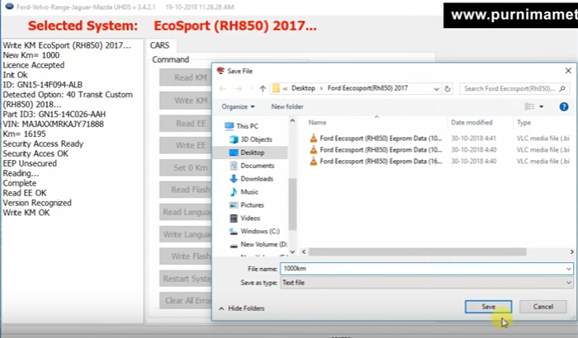Click the 'Km= 16195' log line
Screen dimensions: 578x338
pos(24,134)
